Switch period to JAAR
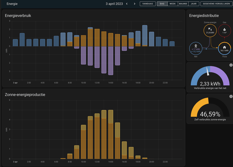Image resolution: width=233 pixels, height=167 pixels. coord(194,4)
